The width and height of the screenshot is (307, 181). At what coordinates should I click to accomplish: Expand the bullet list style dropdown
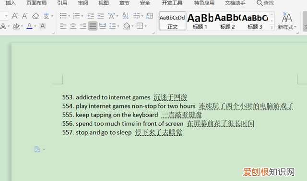tap(69, 16)
